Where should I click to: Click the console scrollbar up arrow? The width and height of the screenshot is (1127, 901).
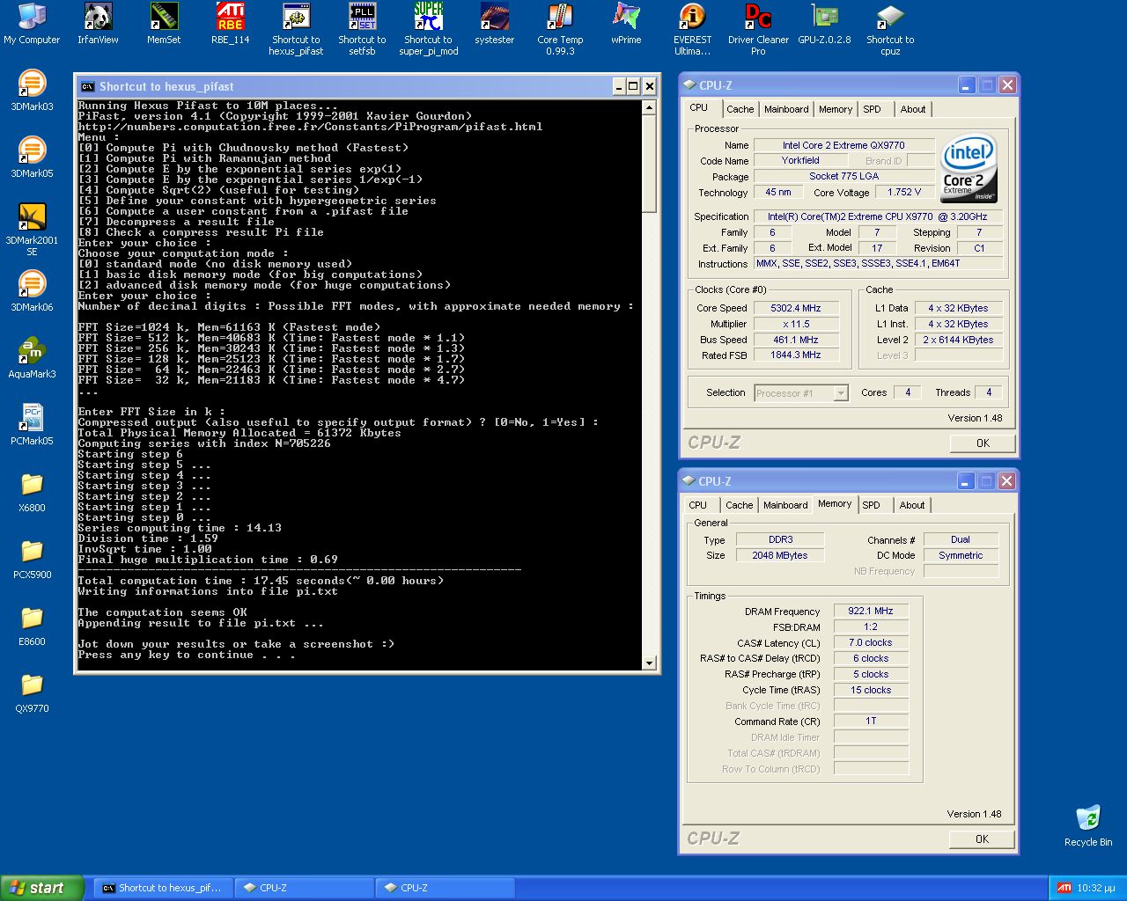pos(649,107)
